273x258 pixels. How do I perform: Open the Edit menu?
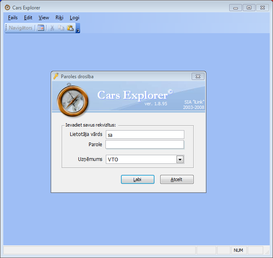click(28, 18)
